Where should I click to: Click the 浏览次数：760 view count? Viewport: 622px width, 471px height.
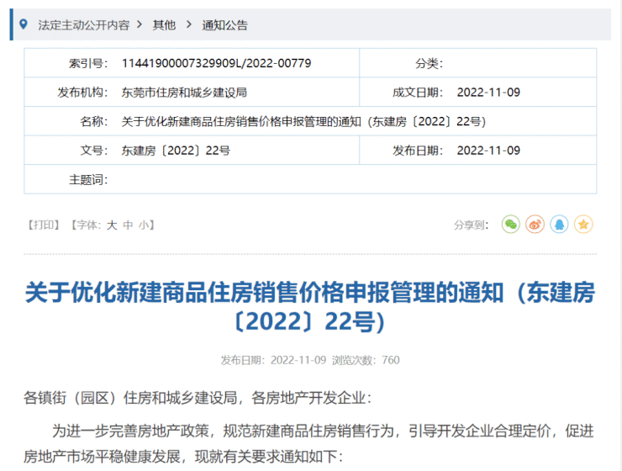pos(366,360)
